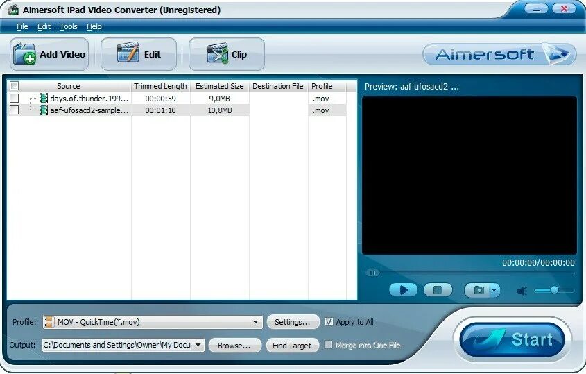Image resolution: width=586 pixels, height=374 pixels.
Task: Click the QuickTime icon in Profile box
Action: [49, 322]
